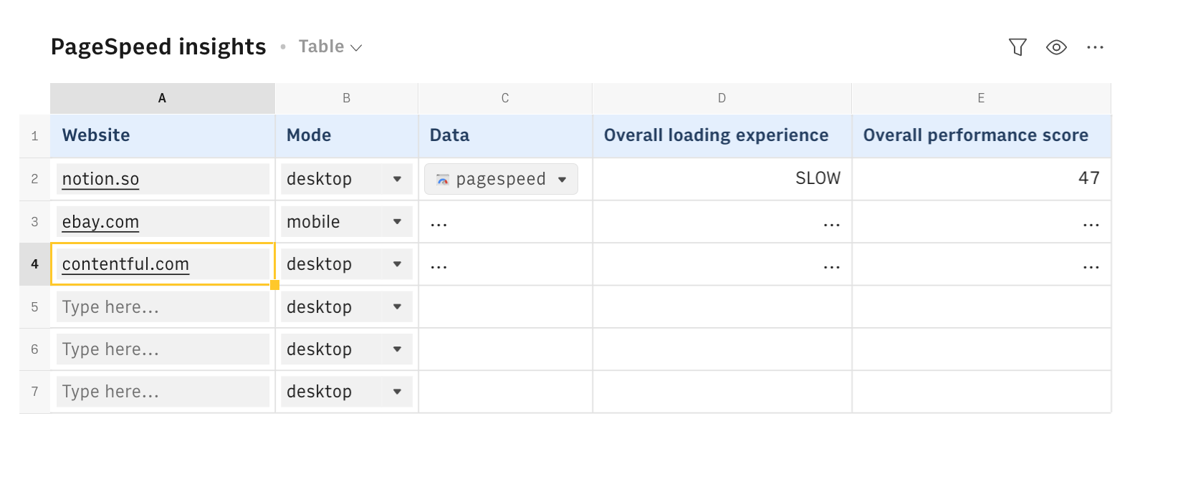Click the Mode header cell
Screen dimensions: 1188x484
click(x=347, y=136)
